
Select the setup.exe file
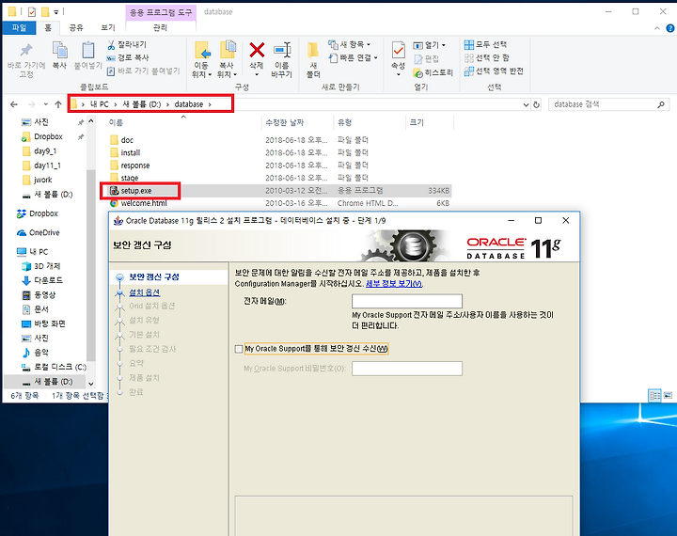136,191
